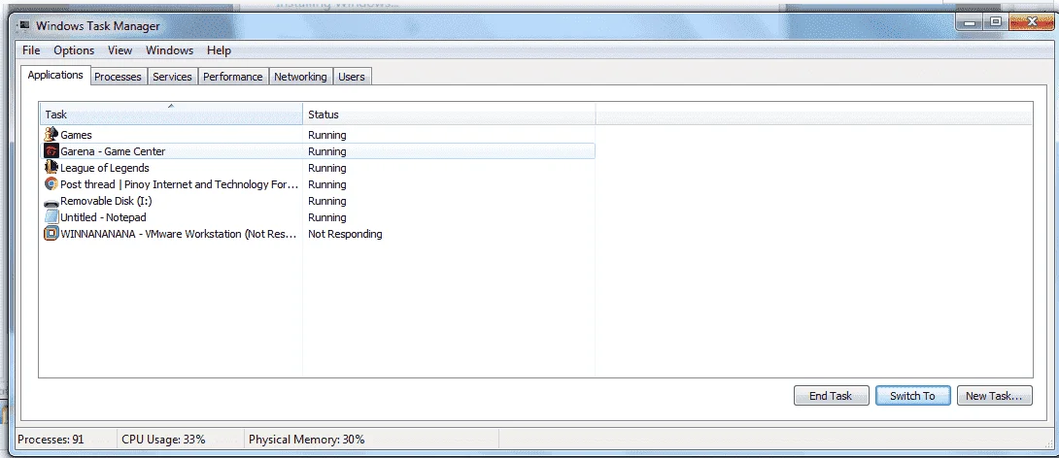1059x458 pixels.
Task: Select the Untitled - Notepad task
Action: [x=318, y=217]
